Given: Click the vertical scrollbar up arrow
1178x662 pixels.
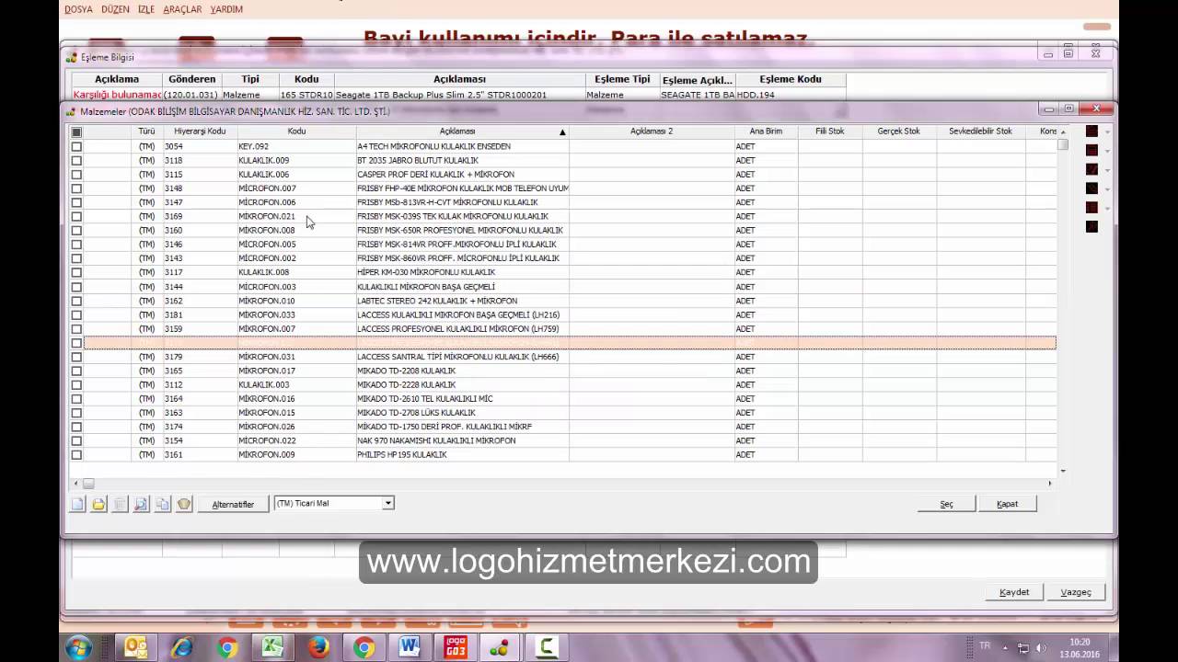Looking at the screenshot, I should click(x=1063, y=131).
